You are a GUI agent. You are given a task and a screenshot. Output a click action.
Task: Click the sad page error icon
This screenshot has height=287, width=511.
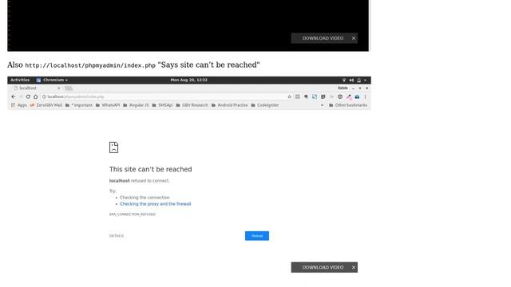click(x=113, y=147)
